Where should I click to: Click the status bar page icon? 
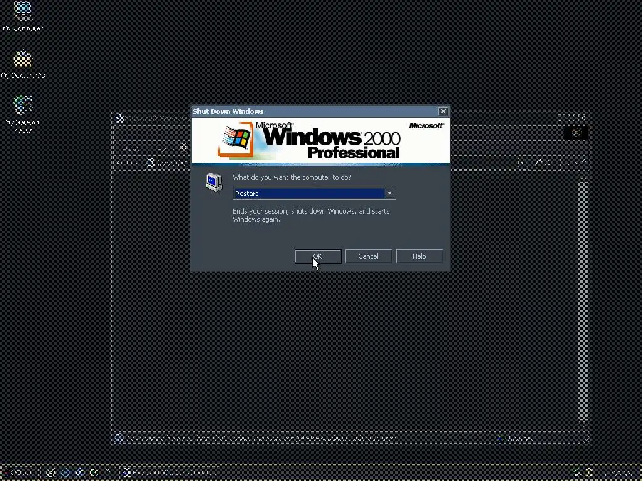click(118, 438)
